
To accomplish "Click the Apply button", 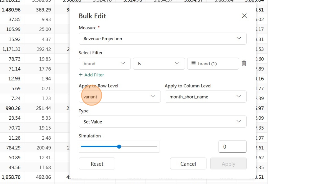I will coord(228,164).
